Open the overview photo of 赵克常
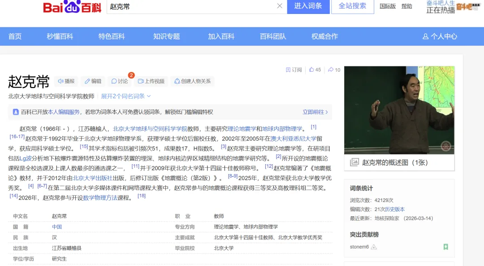The height and width of the screenshot is (266, 484). click(x=399, y=110)
